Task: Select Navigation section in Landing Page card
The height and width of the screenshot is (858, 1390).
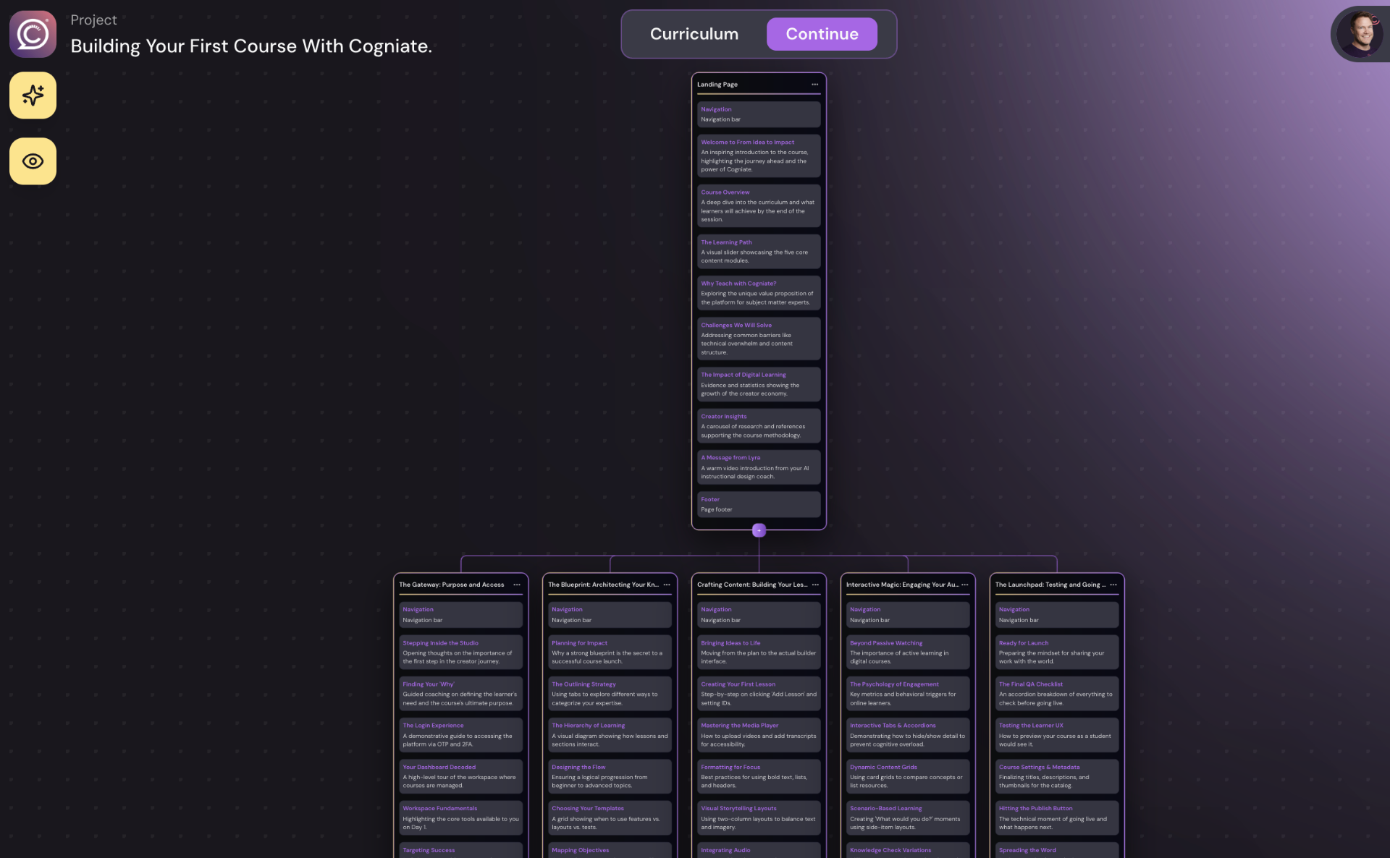Action: coord(759,114)
